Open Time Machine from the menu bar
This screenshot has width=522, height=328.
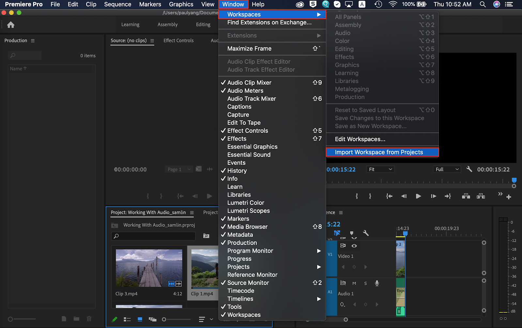378,4
